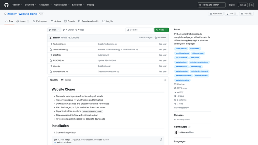
Task: View the 7 forks link
Action: tap(179, 104)
